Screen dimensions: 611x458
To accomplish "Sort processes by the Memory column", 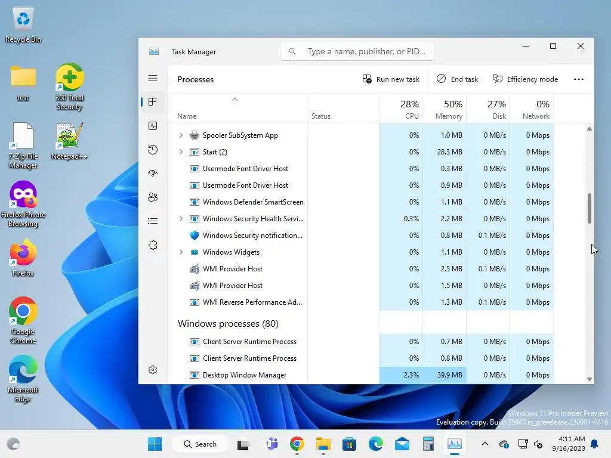I will 445,109.
